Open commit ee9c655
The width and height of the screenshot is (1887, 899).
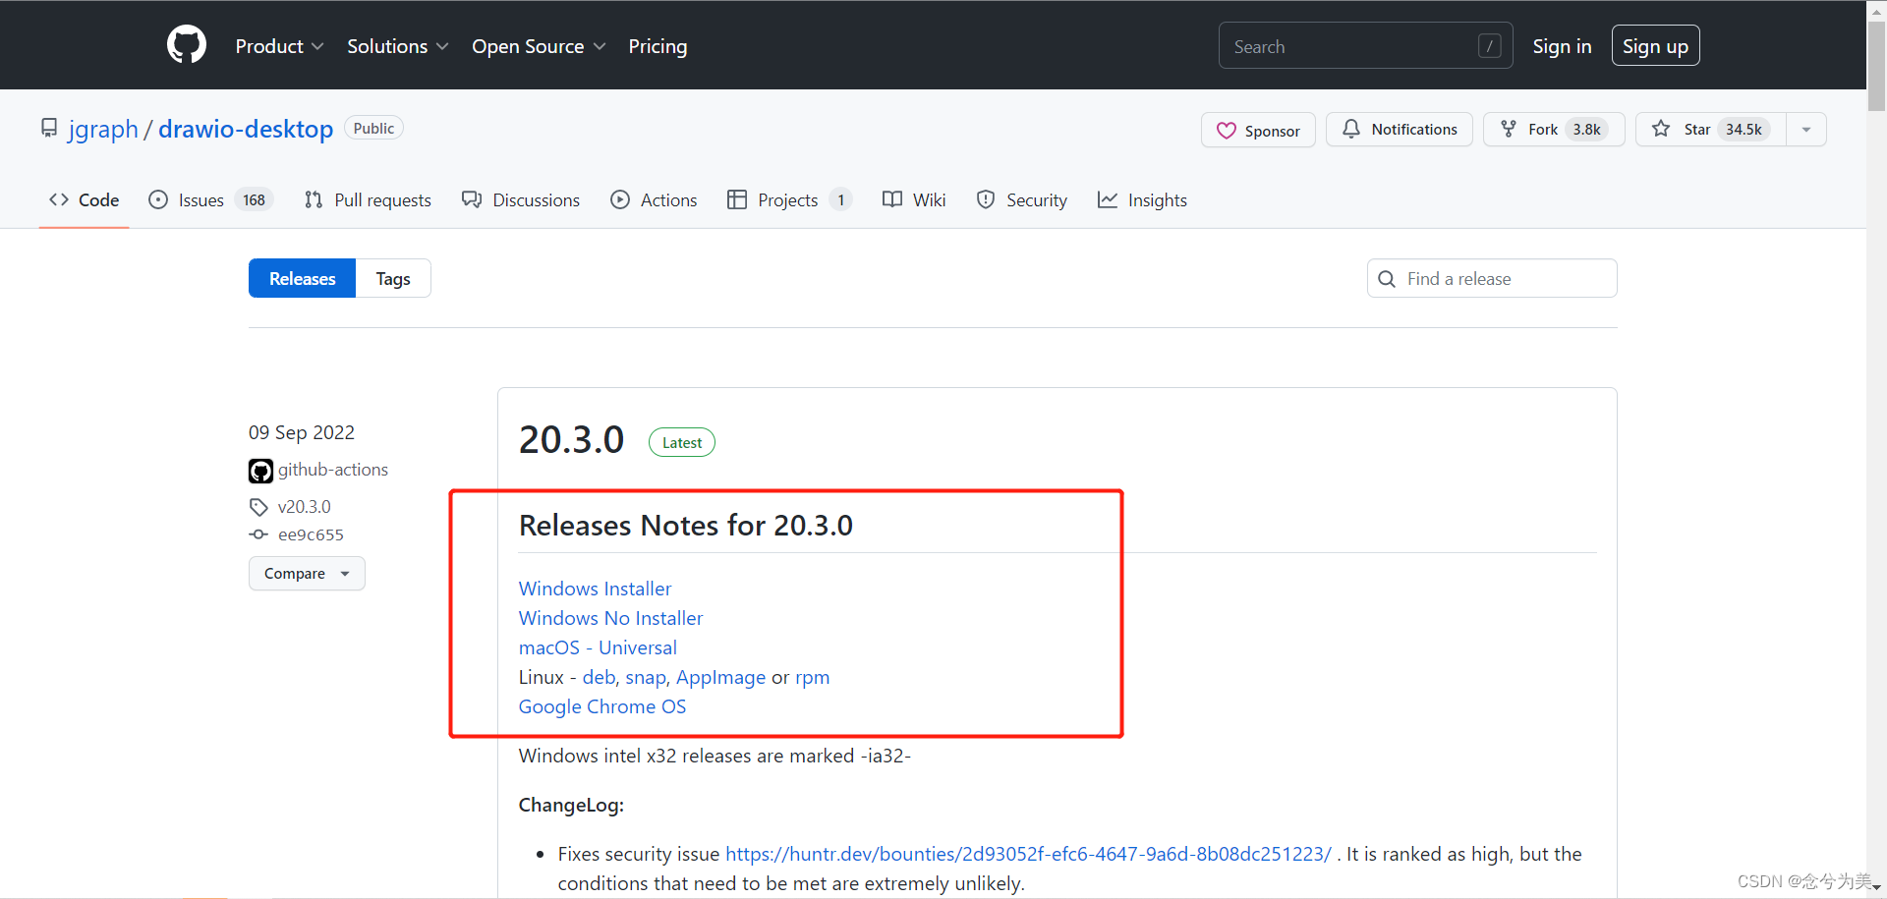[x=311, y=534]
